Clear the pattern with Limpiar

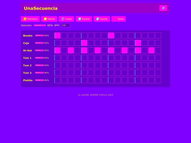click(x=66, y=19)
